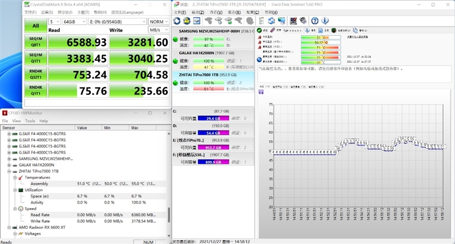Screen dimensions: 455x244
Task: Run the RND4K Q32T1 test button
Action: pos(36,75)
